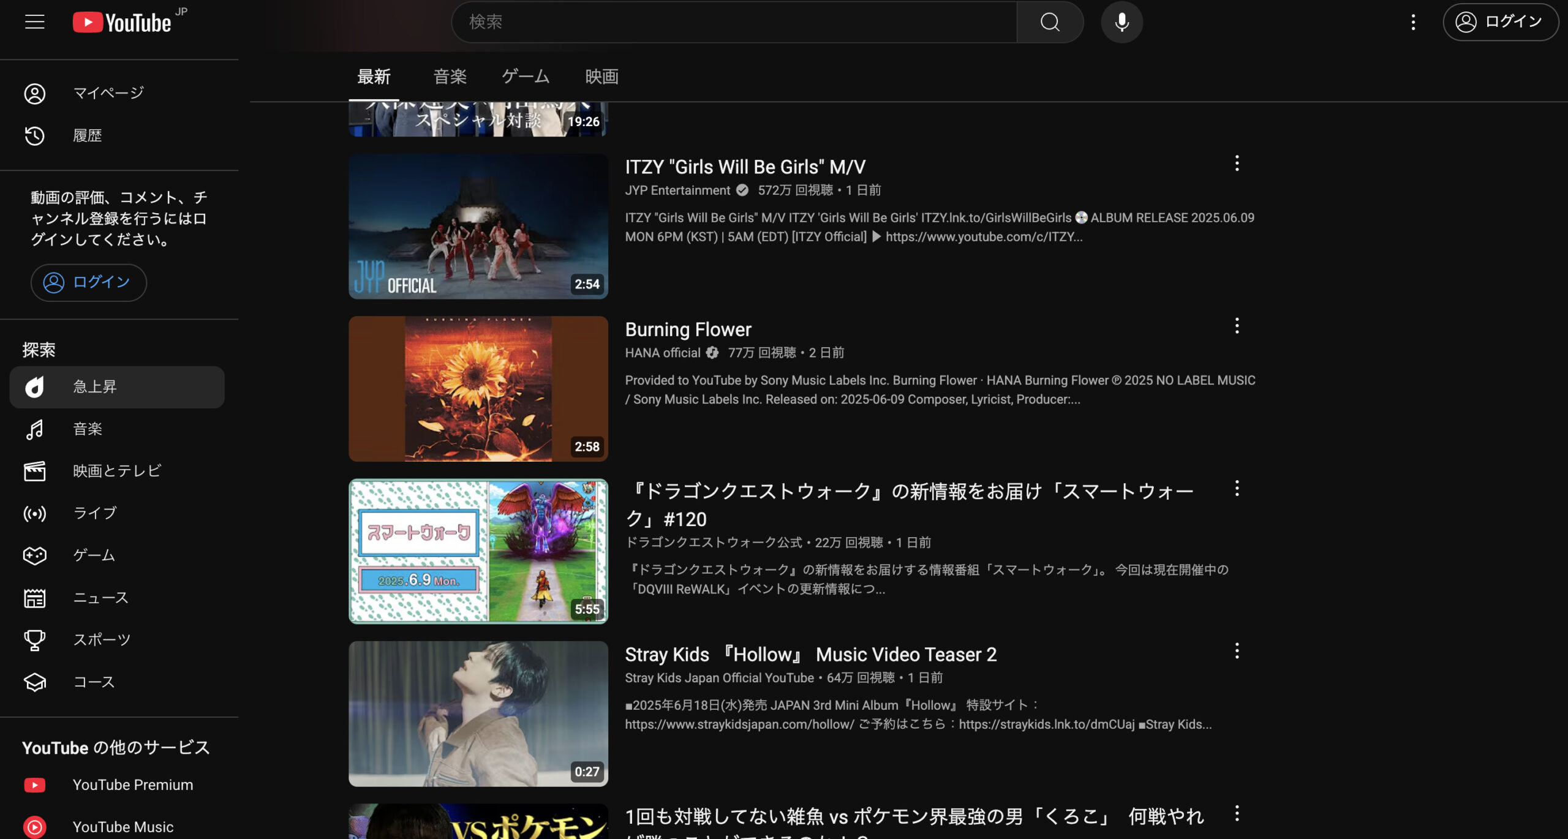Click the top-right ログイン button
The height and width of the screenshot is (839, 1568).
point(1500,22)
